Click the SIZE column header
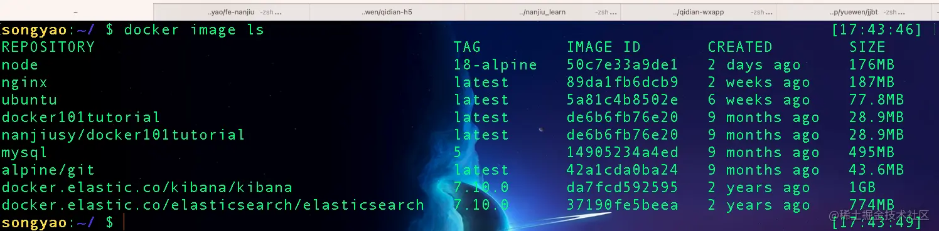Screen dimensions: 939x231 pos(867,47)
